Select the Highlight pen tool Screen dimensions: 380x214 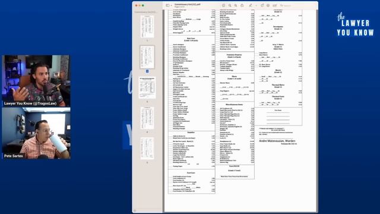[x=251, y=5]
